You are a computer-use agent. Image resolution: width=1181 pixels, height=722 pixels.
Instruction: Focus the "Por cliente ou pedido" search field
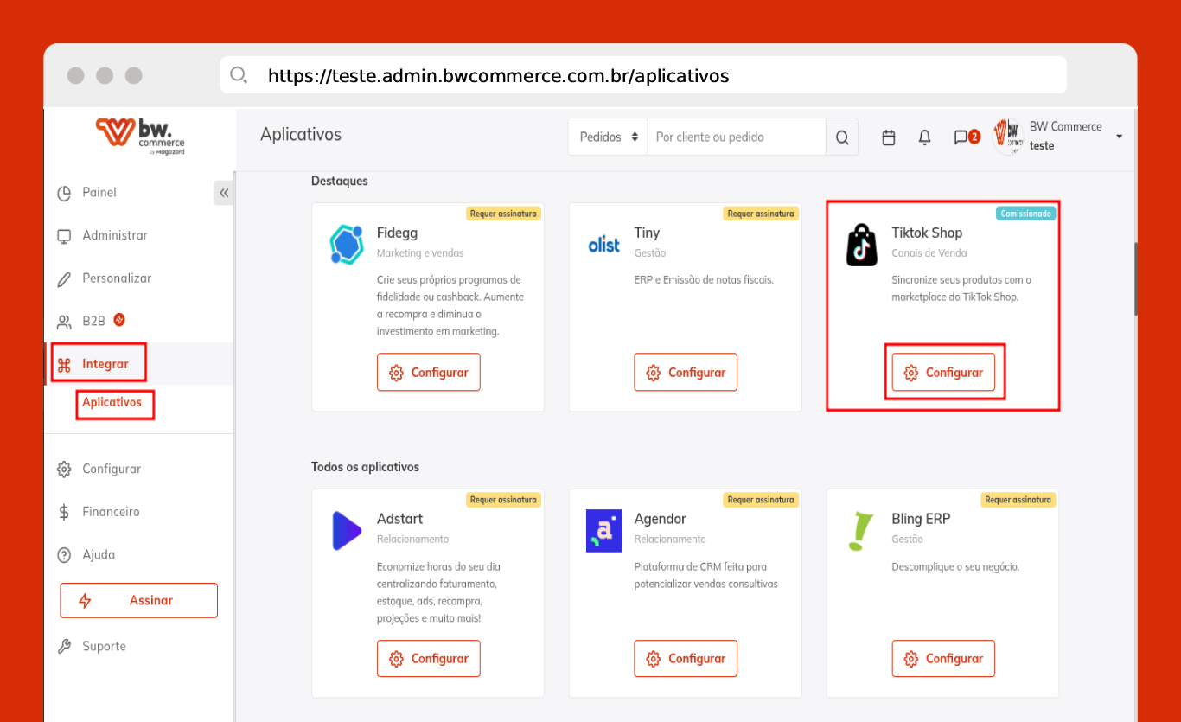coord(735,137)
